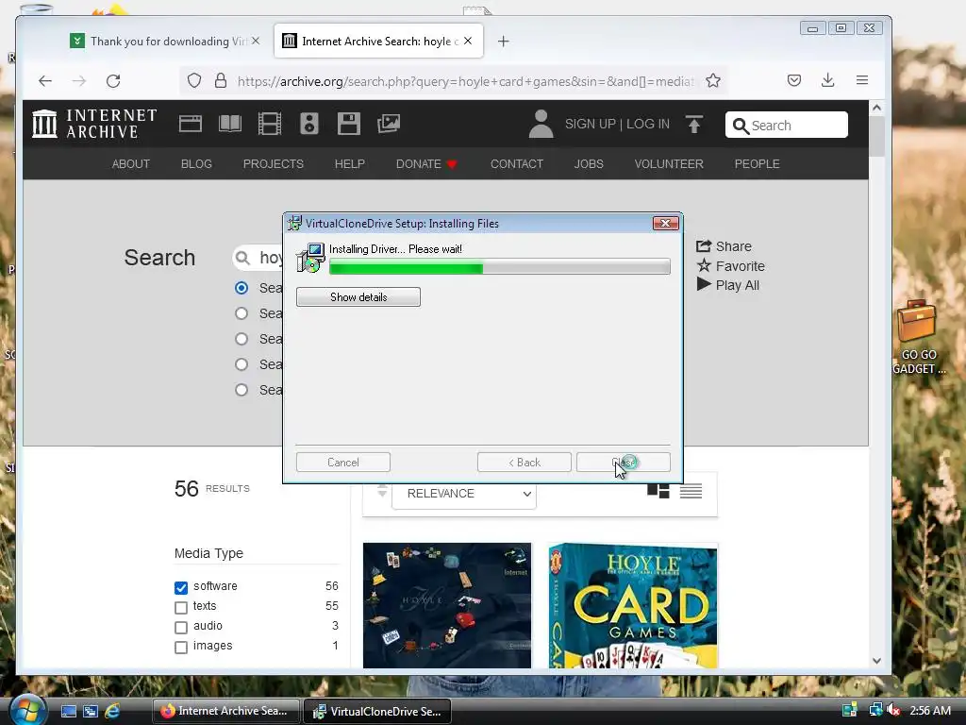
Task: Click the user avatar icon
Action: (x=541, y=124)
